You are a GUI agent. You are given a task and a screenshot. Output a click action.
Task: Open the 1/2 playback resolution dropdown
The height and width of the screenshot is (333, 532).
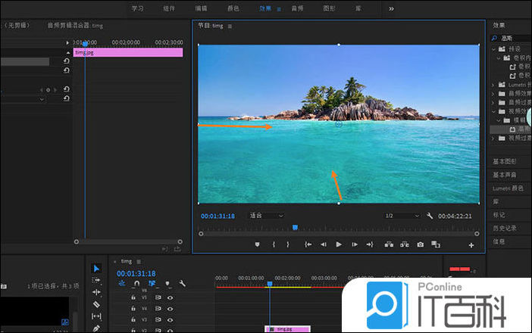(x=401, y=216)
